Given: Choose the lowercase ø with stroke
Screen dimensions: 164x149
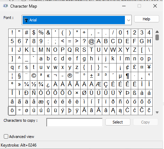Looking at the screenshot, I should tap(26, 110).
